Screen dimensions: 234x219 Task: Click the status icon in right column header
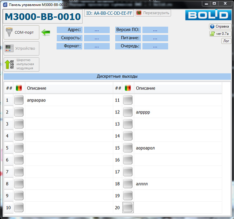(128, 88)
